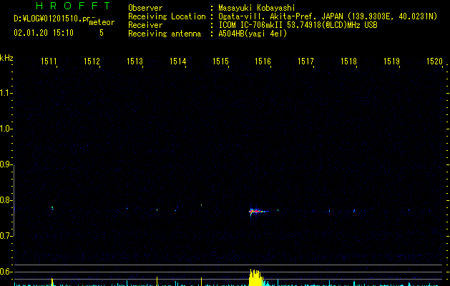Click the small echo dot near 1511
Screen dimensions: 450x286
[52, 207]
